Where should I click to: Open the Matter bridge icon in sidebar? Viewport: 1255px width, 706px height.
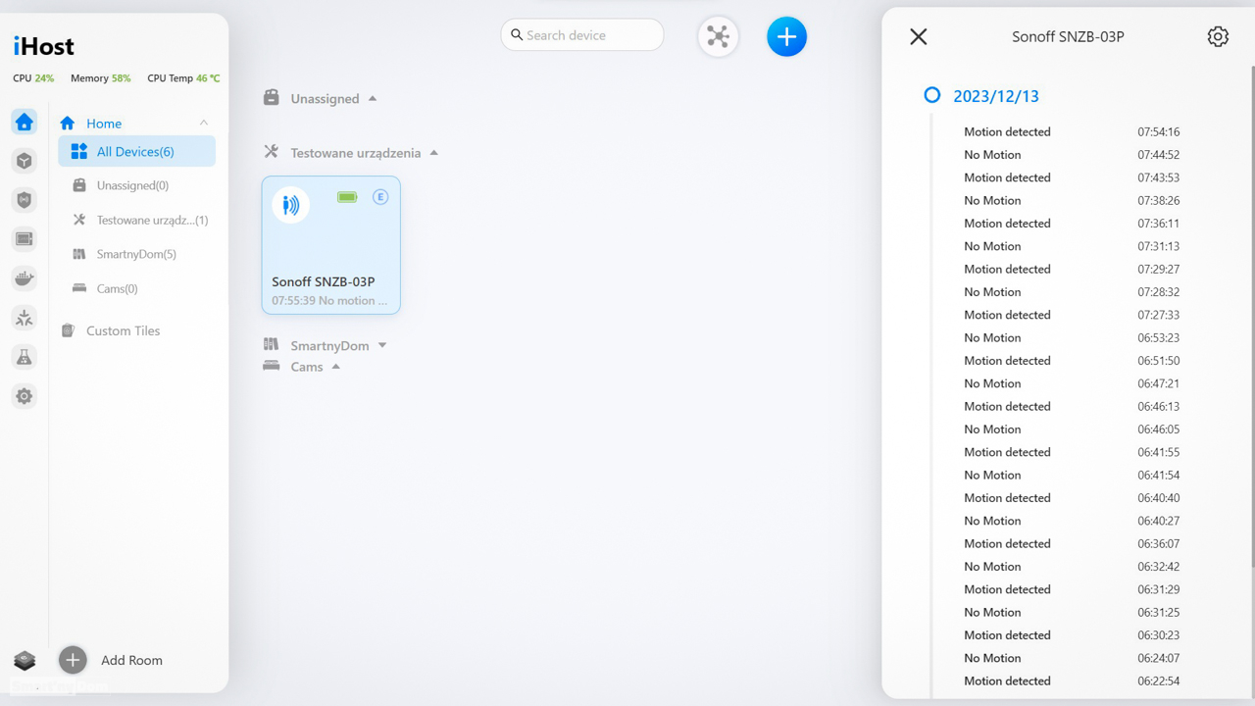click(x=25, y=318)
